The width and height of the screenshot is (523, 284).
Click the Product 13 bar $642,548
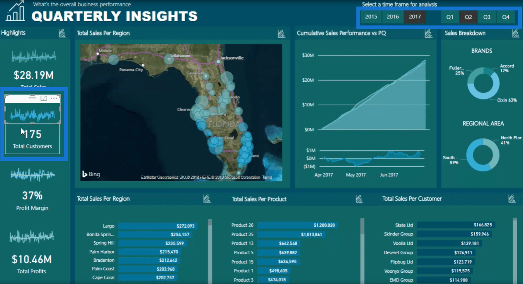pos(279,243)
